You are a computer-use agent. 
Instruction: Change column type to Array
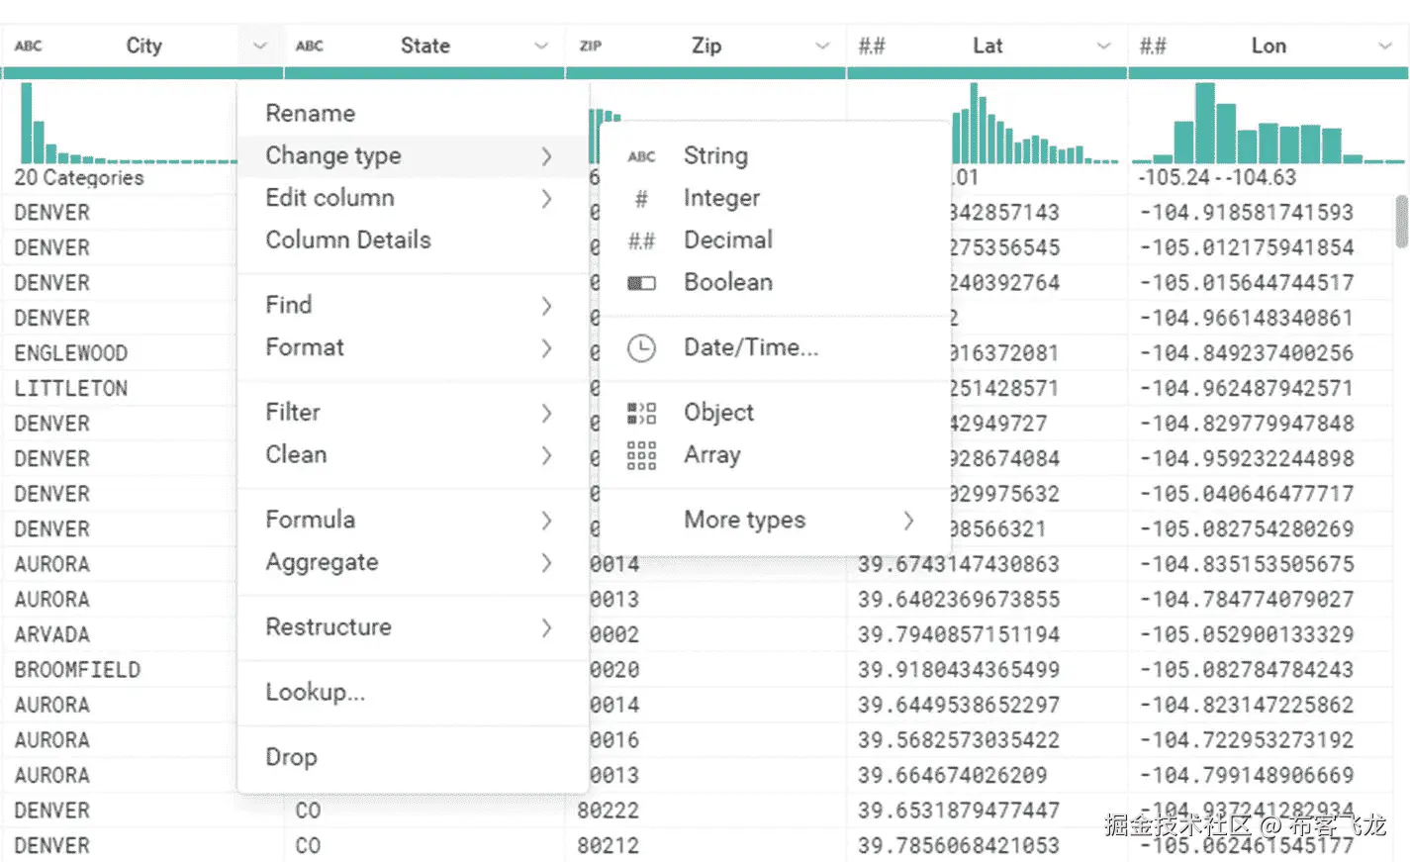(x=774, y=454)
